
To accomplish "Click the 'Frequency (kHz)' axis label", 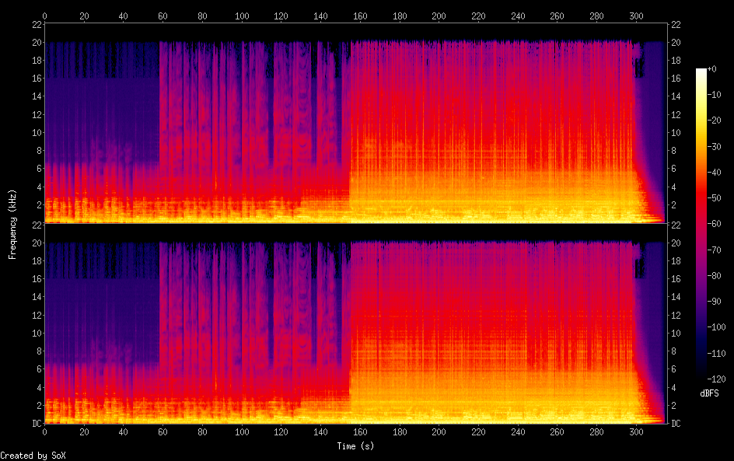I will coord(12,224).
